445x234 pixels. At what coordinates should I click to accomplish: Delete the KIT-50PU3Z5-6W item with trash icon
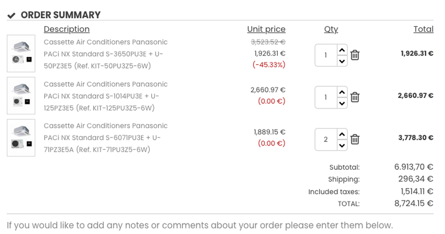[x=355, y=55]
